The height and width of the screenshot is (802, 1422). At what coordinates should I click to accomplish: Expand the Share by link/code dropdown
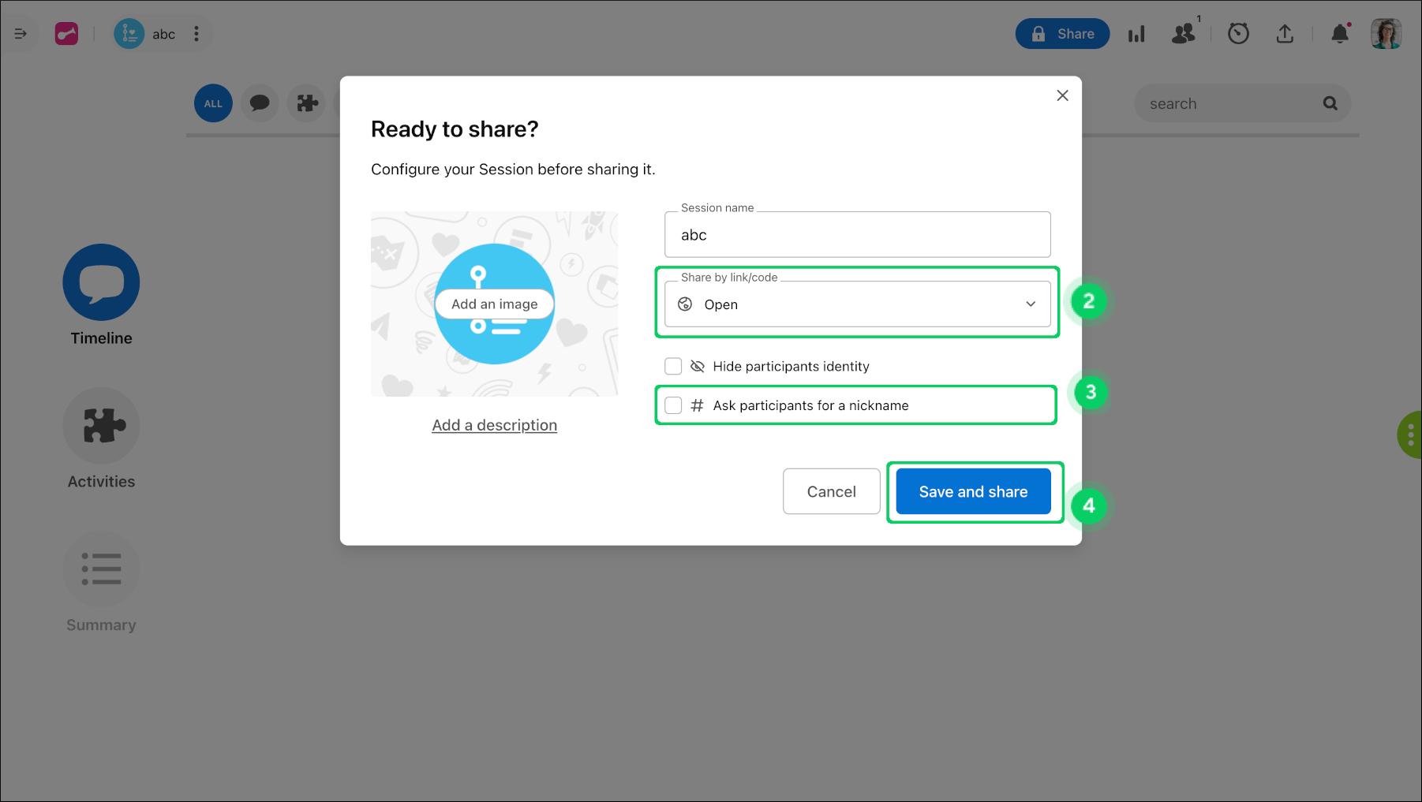pos(857,304)
